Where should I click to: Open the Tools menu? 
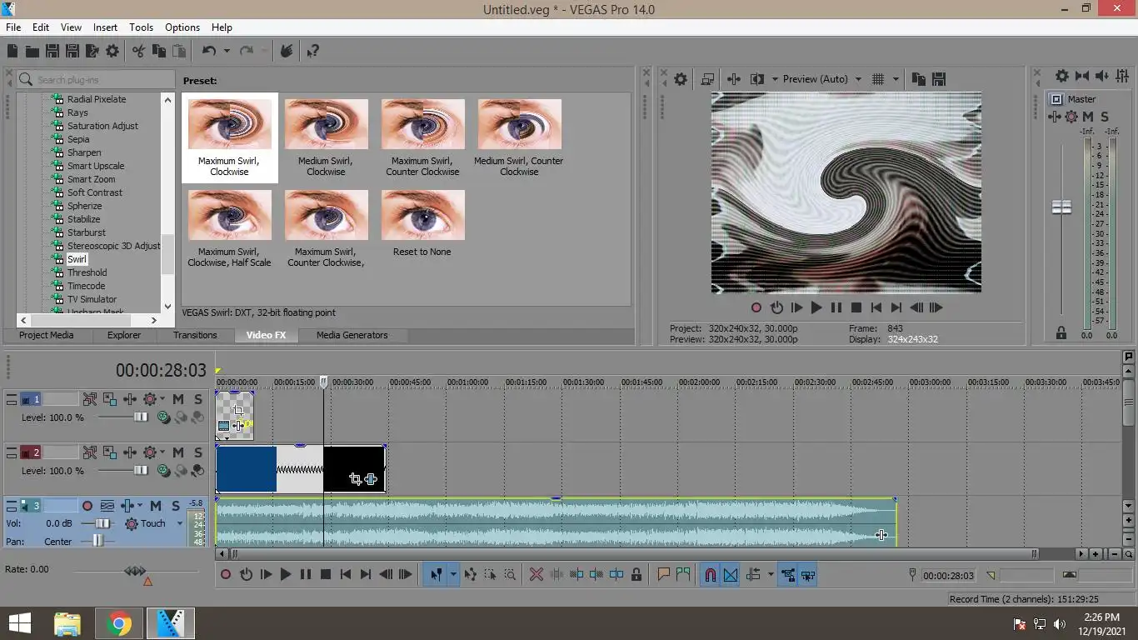[141, 27]
